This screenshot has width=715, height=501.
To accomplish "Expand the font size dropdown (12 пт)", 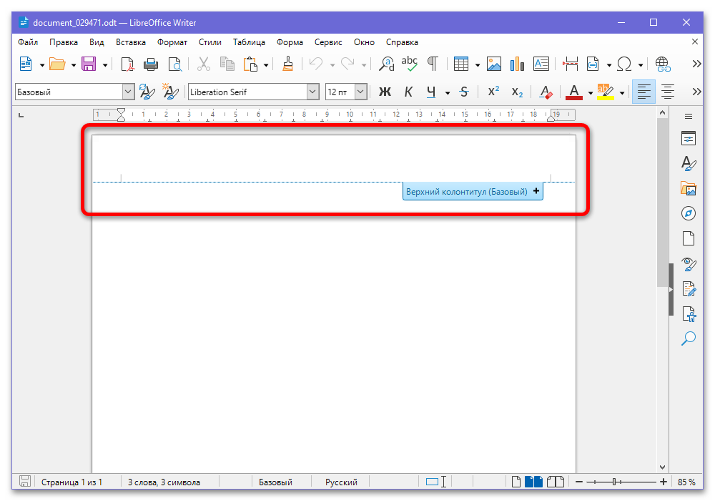I will tap(360, 92).
